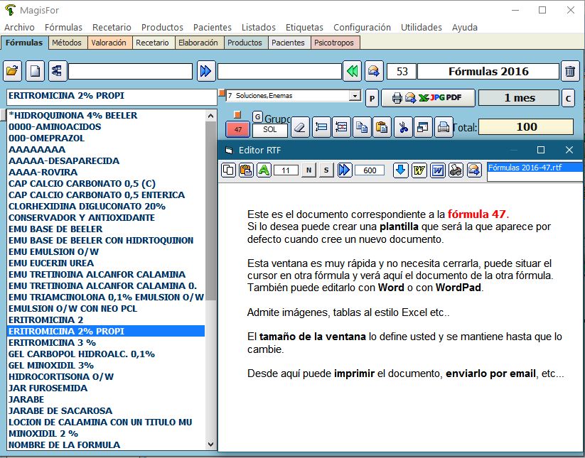The image size is (585, 458).
Task: Click the open folder icon in the toolbar
Action: pyautogui.click(x=13, y=71)
